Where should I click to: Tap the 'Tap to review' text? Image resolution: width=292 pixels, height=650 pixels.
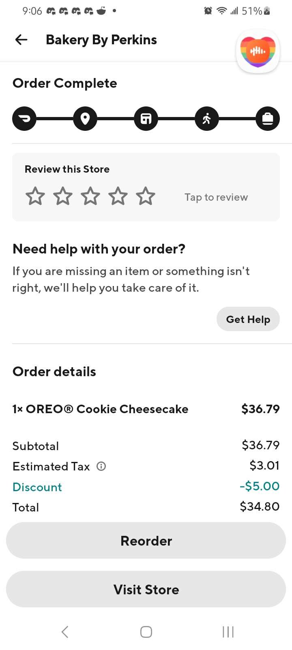pyautogui.click(x=216, y=197)
